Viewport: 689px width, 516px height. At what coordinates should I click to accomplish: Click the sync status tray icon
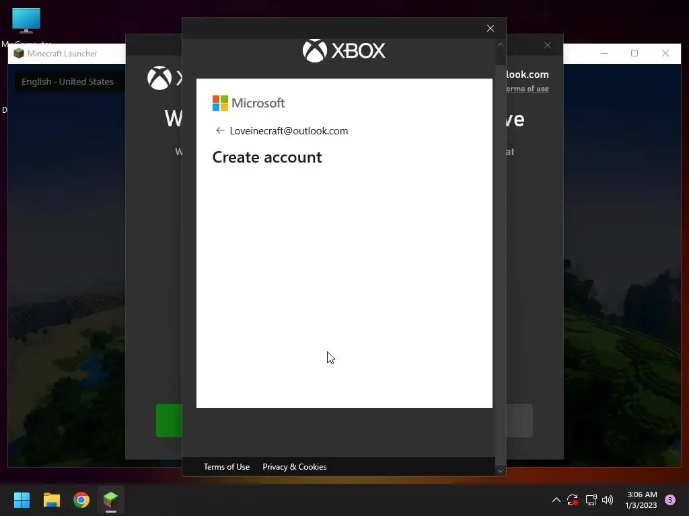573,500
